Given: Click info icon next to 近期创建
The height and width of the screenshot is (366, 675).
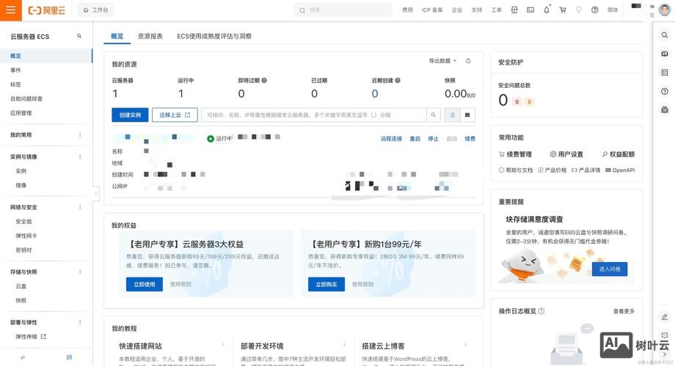Looking at the screenshot, I should point(398,81).
